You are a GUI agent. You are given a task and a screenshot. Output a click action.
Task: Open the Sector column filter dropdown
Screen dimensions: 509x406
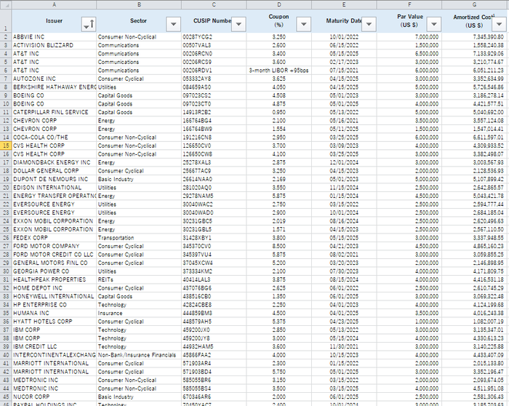(x=173, y=24)
